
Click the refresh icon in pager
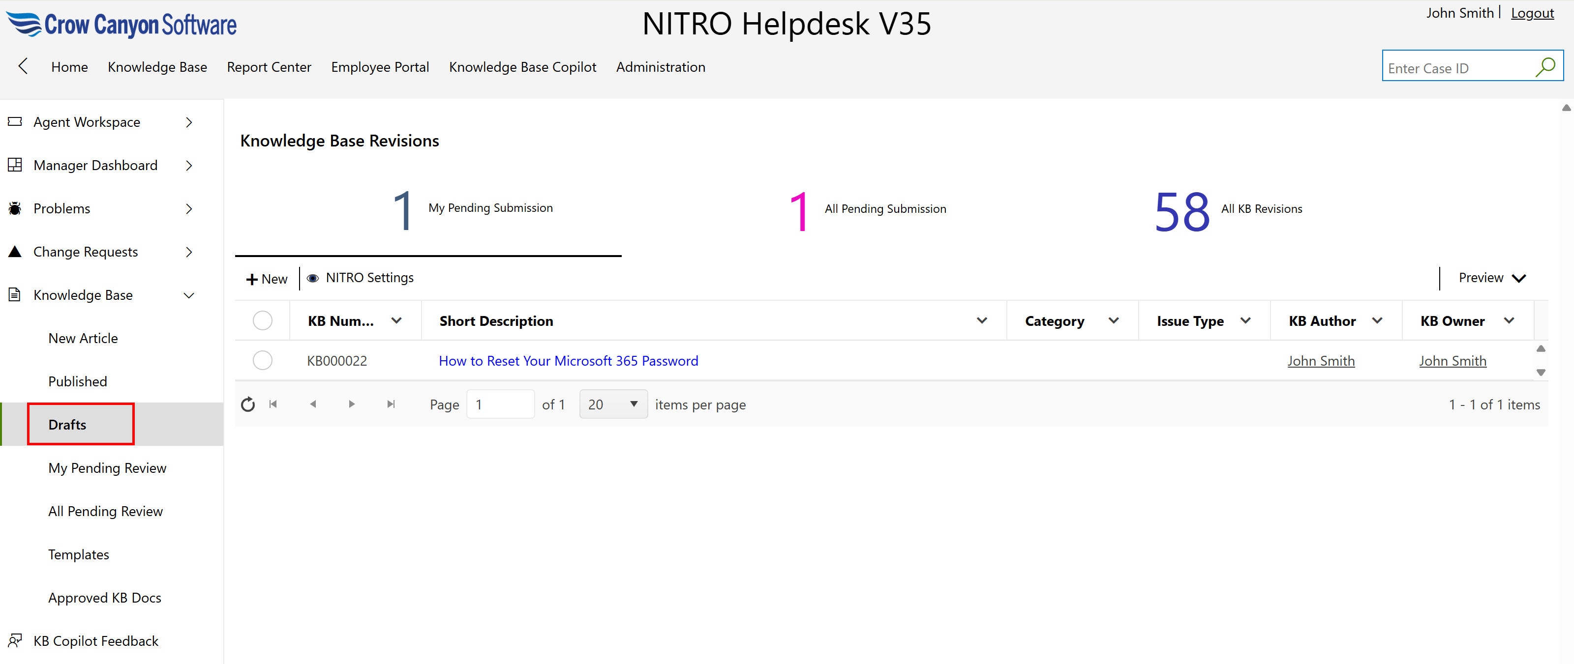(x=247, y=404)
